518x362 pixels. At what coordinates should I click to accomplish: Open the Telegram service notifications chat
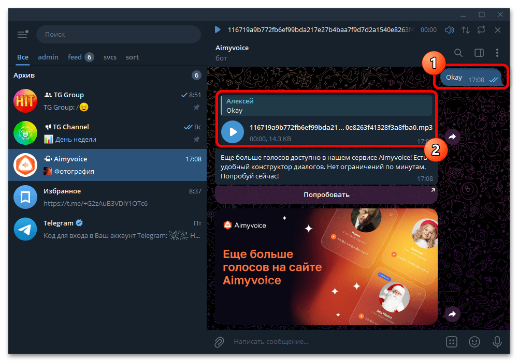[107, 229]
